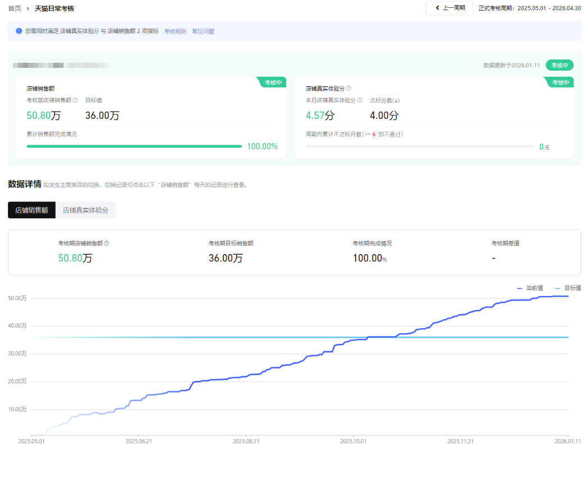Open the 考核规则 link
Image resolution: width=584 pixels, height=502 pixels.
pyautogui.click(x=175, y=31)
